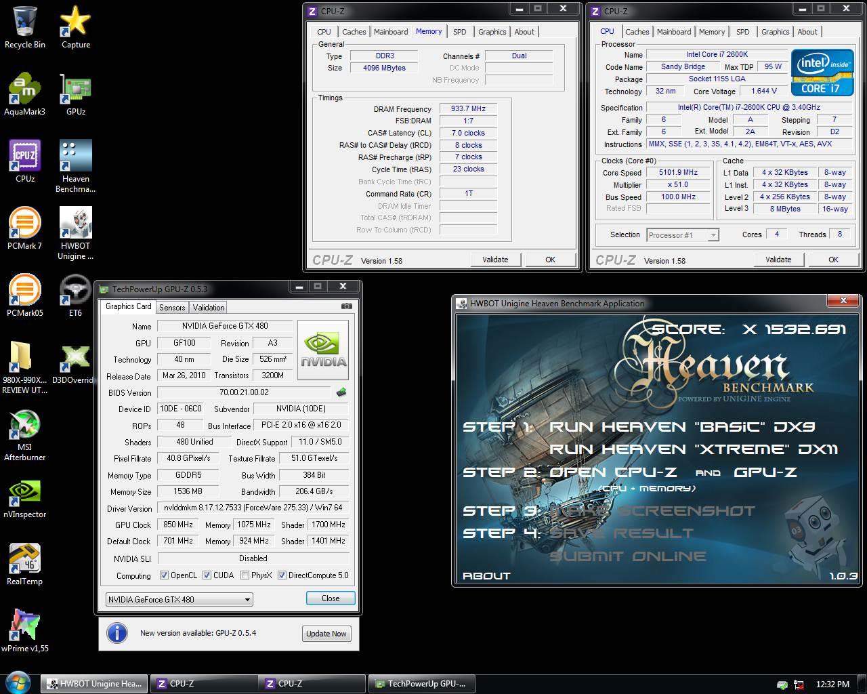Click Update Now for GPU-Z
This screenshot has width=867, height=694.
click(x=326, y=634)
